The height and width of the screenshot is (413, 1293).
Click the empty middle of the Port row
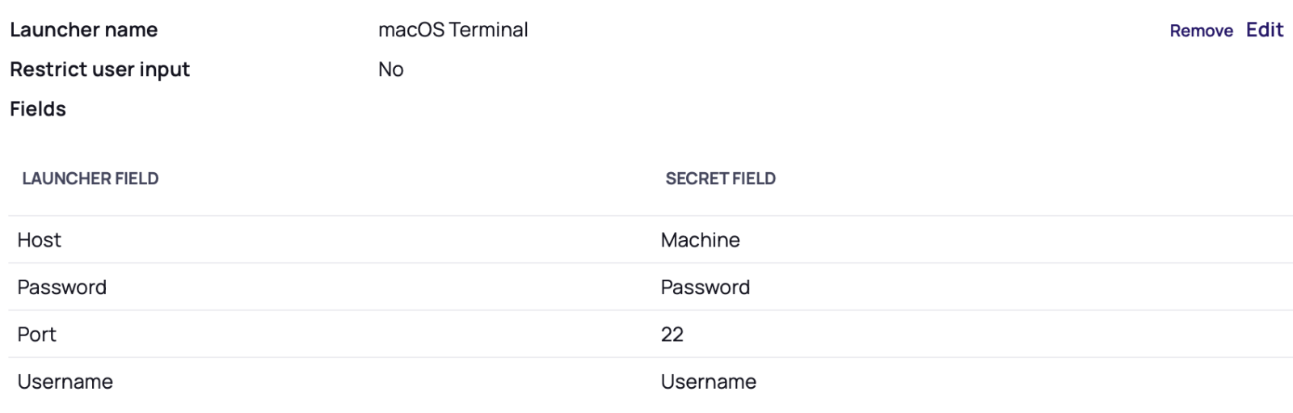pos(364,335)
